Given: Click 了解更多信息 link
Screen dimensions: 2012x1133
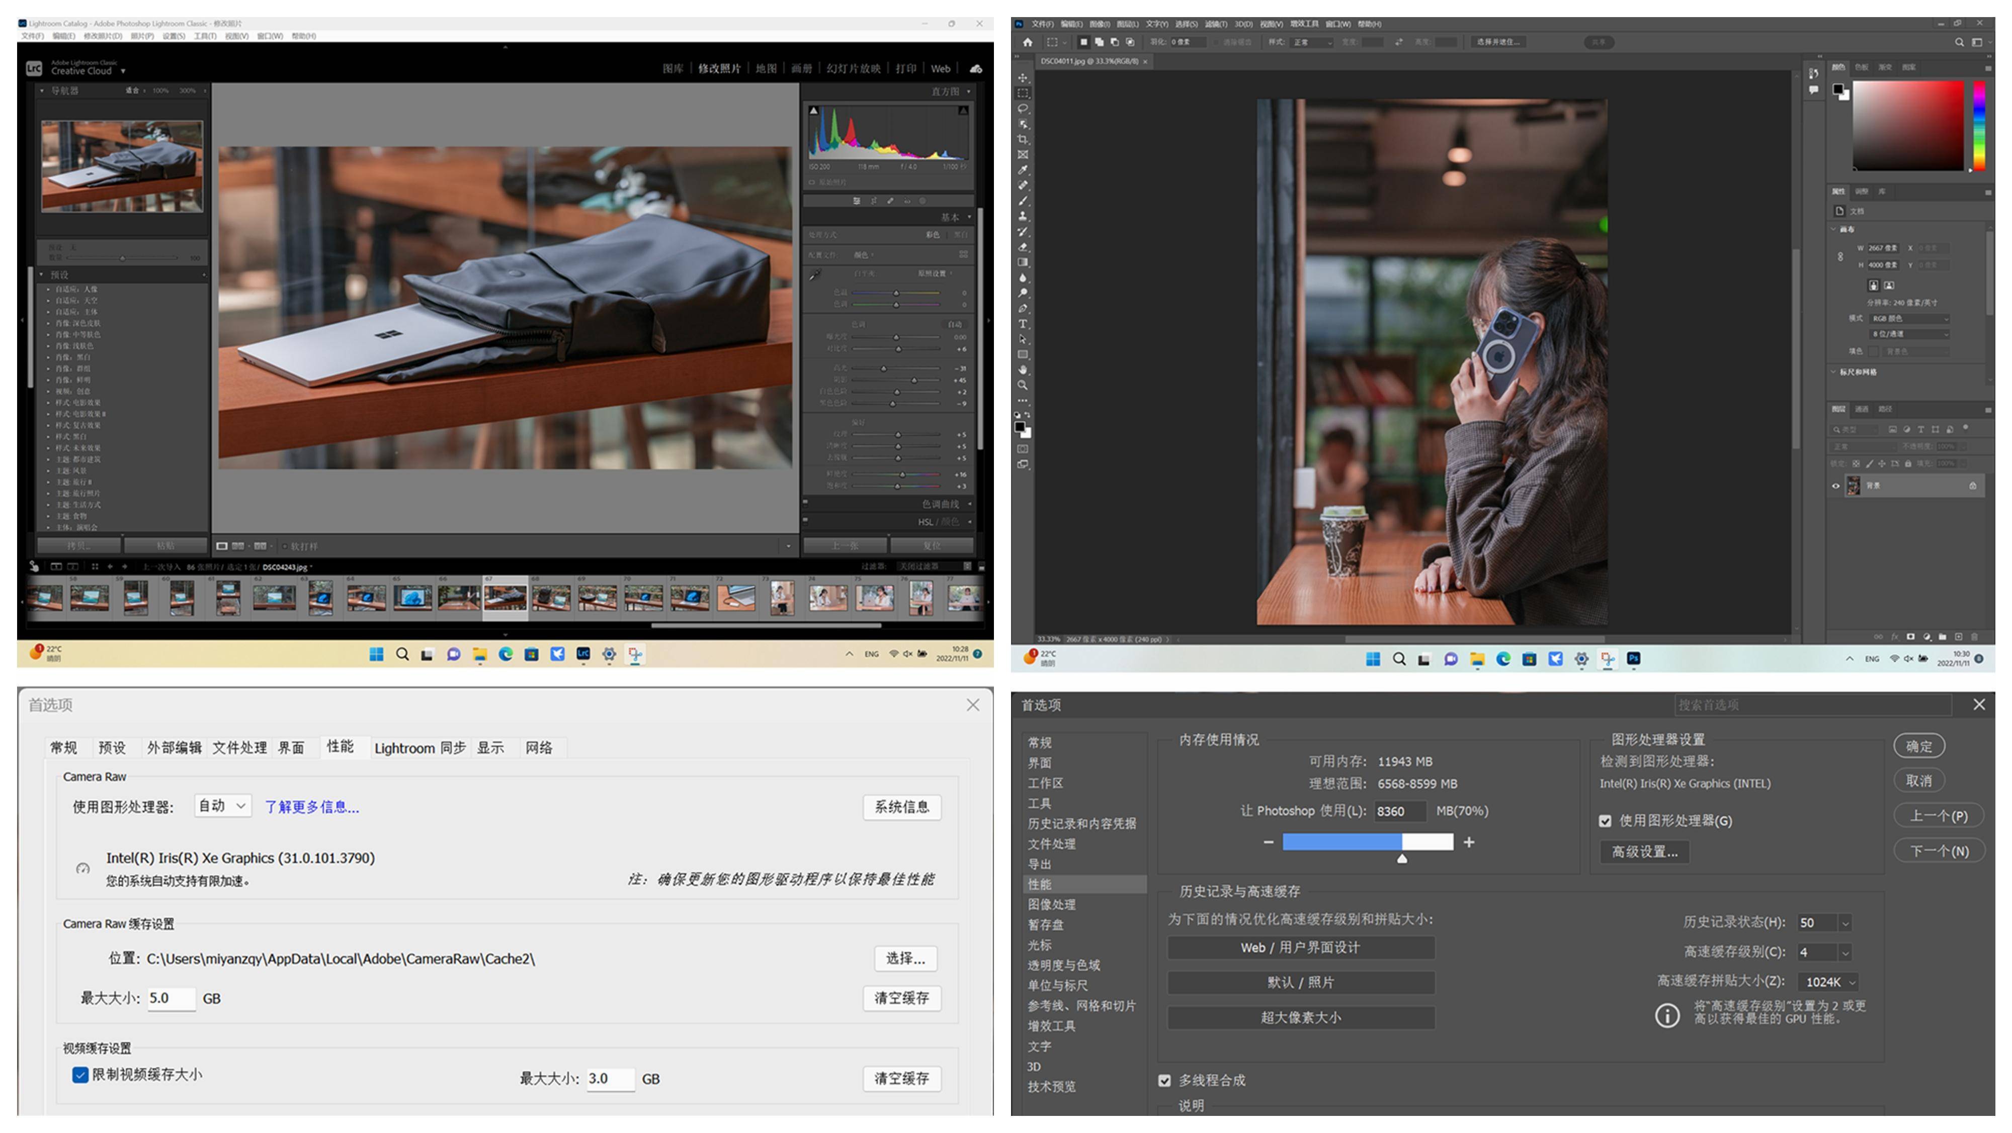Looking at the screenshot, I should pyautogui.click(x=312, y=807).
